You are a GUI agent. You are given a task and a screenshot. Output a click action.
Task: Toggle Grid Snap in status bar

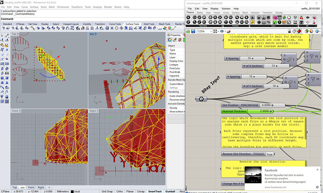coord(107,191)
